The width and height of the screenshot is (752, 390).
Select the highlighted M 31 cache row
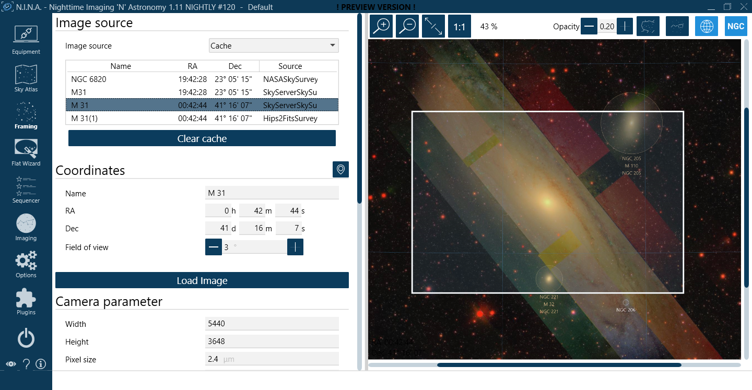coord(202,105)
